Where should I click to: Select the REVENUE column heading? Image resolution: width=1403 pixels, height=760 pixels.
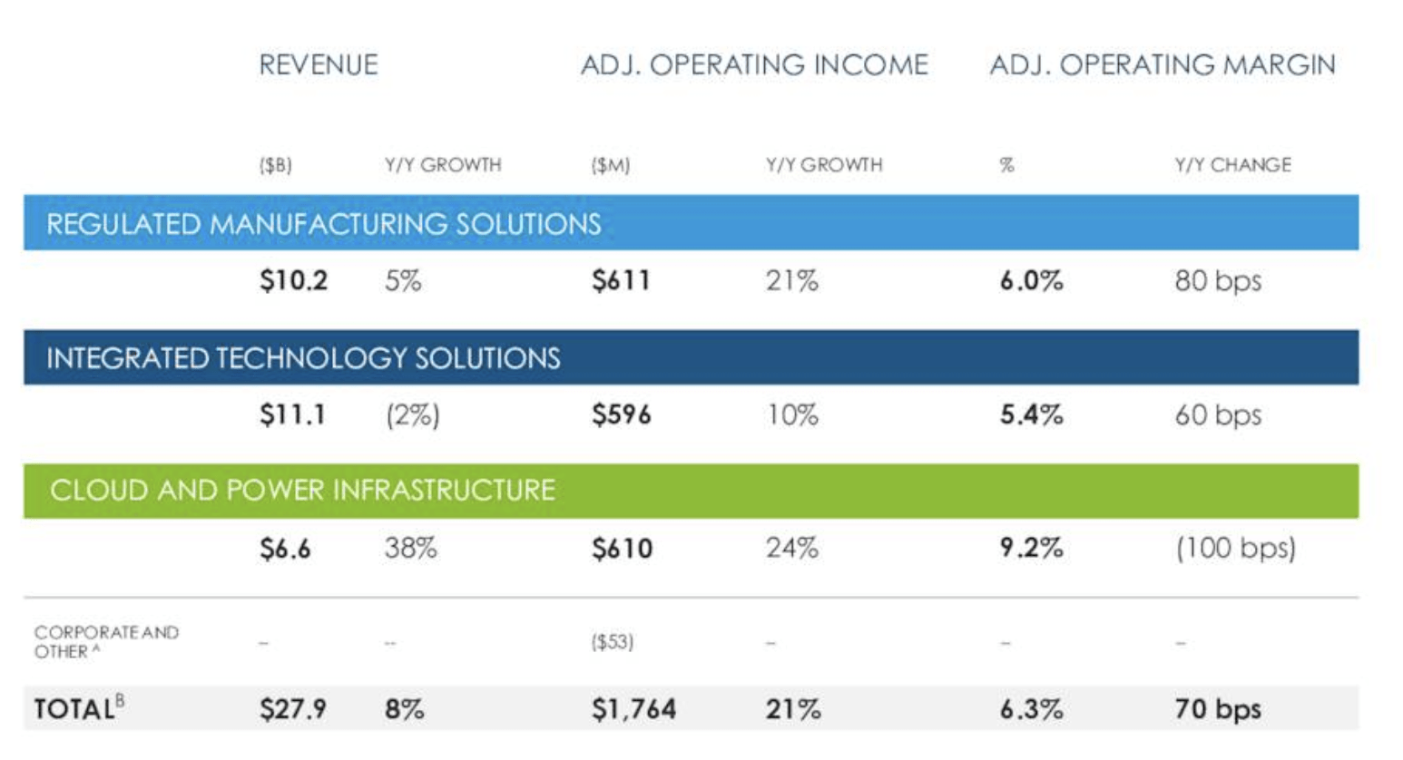pos(319,65)
